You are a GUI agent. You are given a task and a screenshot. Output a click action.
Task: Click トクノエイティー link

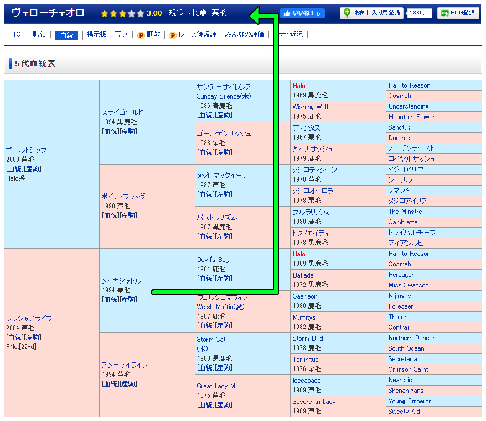314,233
